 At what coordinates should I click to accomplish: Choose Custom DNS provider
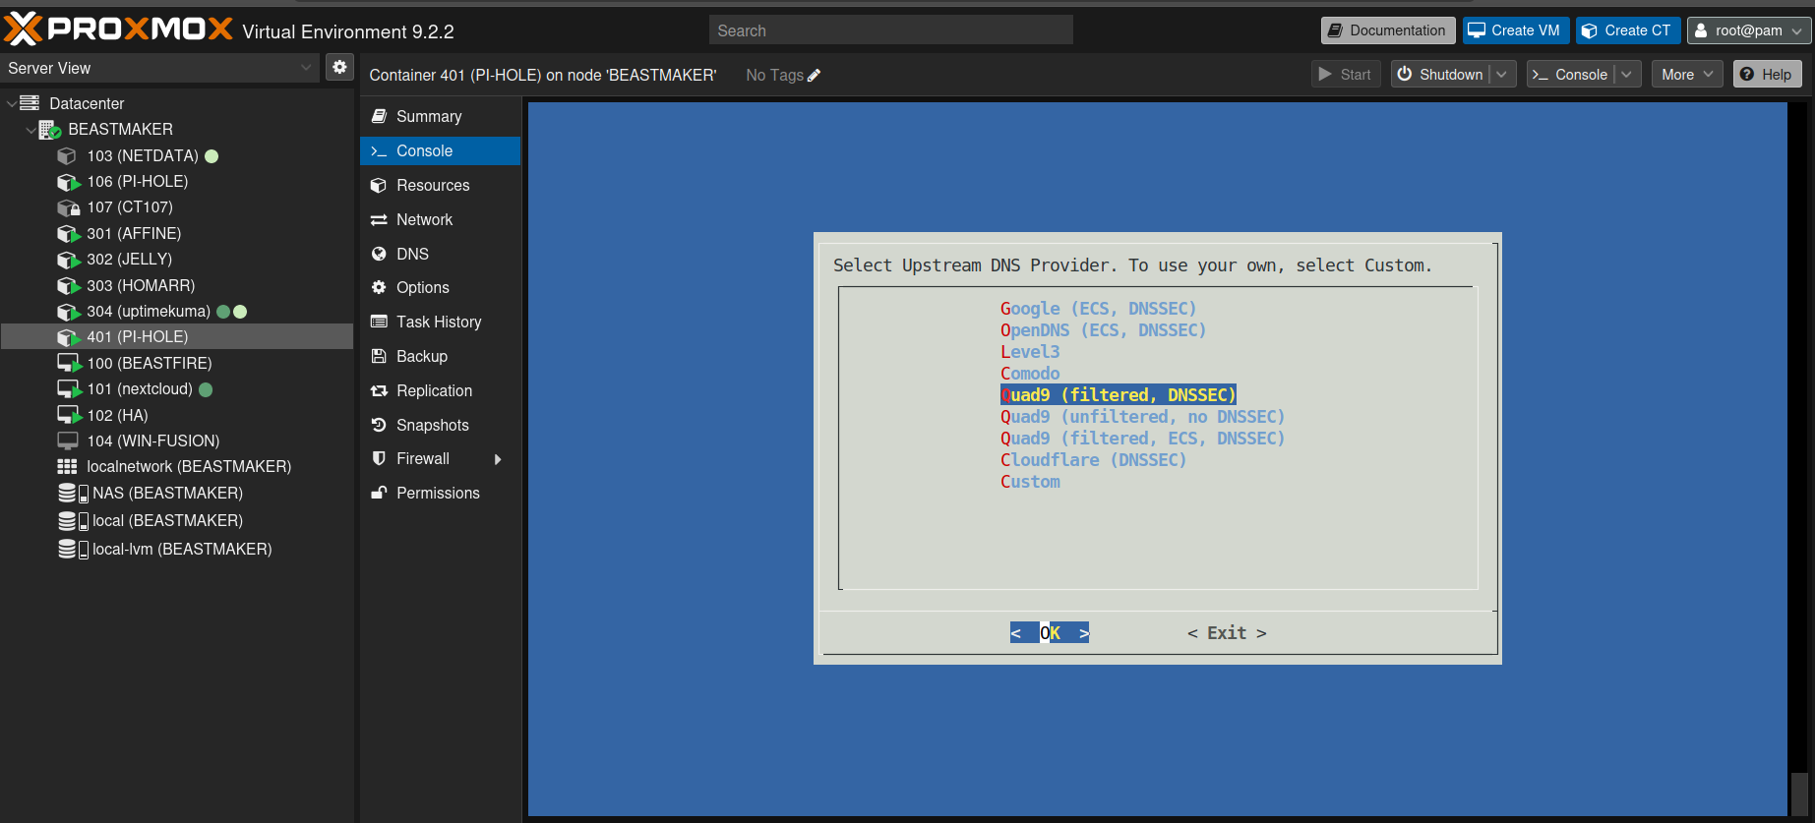[1030, 482]
